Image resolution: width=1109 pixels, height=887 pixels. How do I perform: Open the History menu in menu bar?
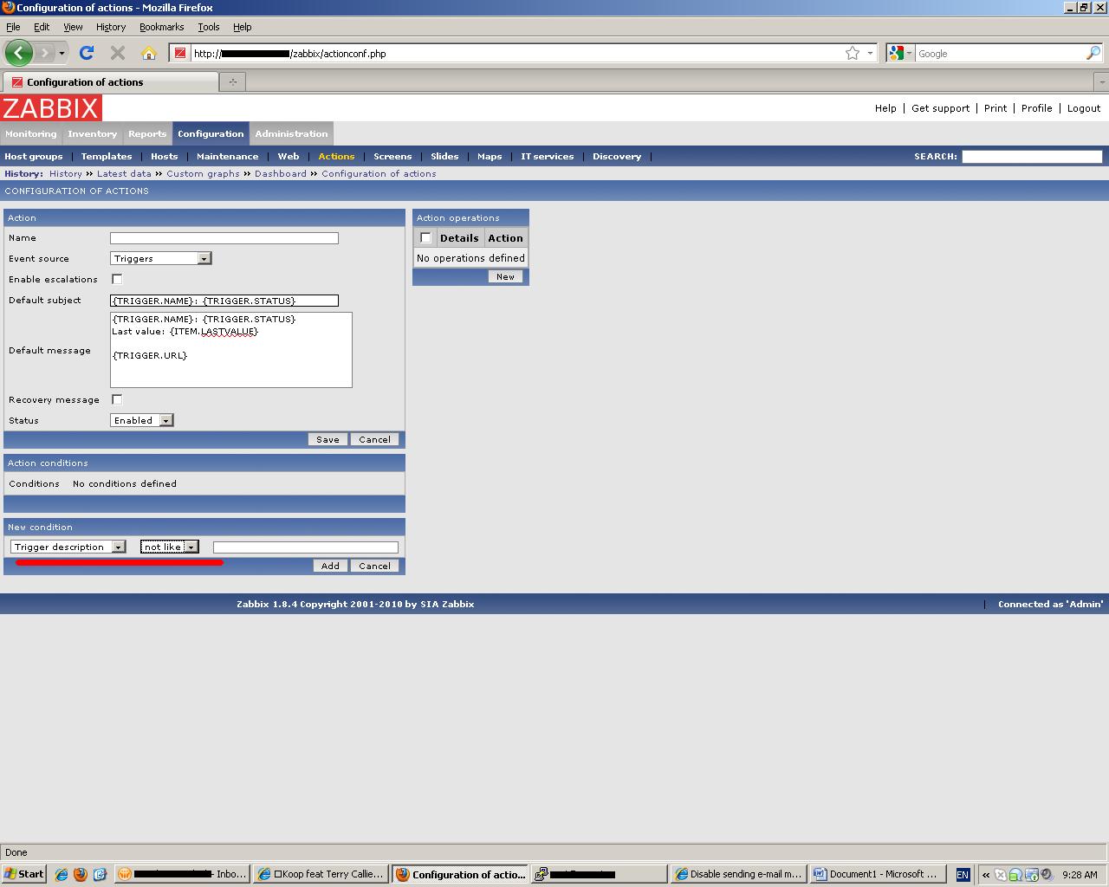111,27
